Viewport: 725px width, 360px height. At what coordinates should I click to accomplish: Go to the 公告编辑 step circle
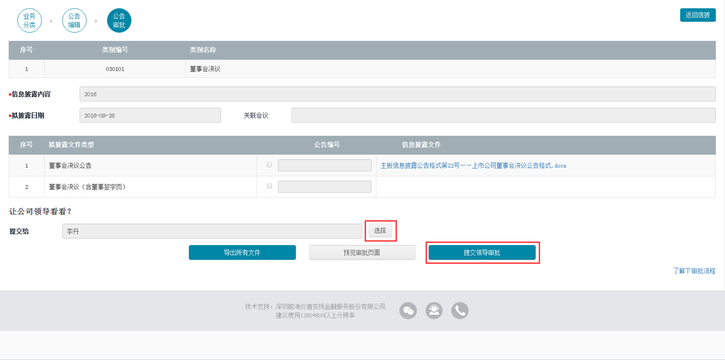click(x=74, y=20)
